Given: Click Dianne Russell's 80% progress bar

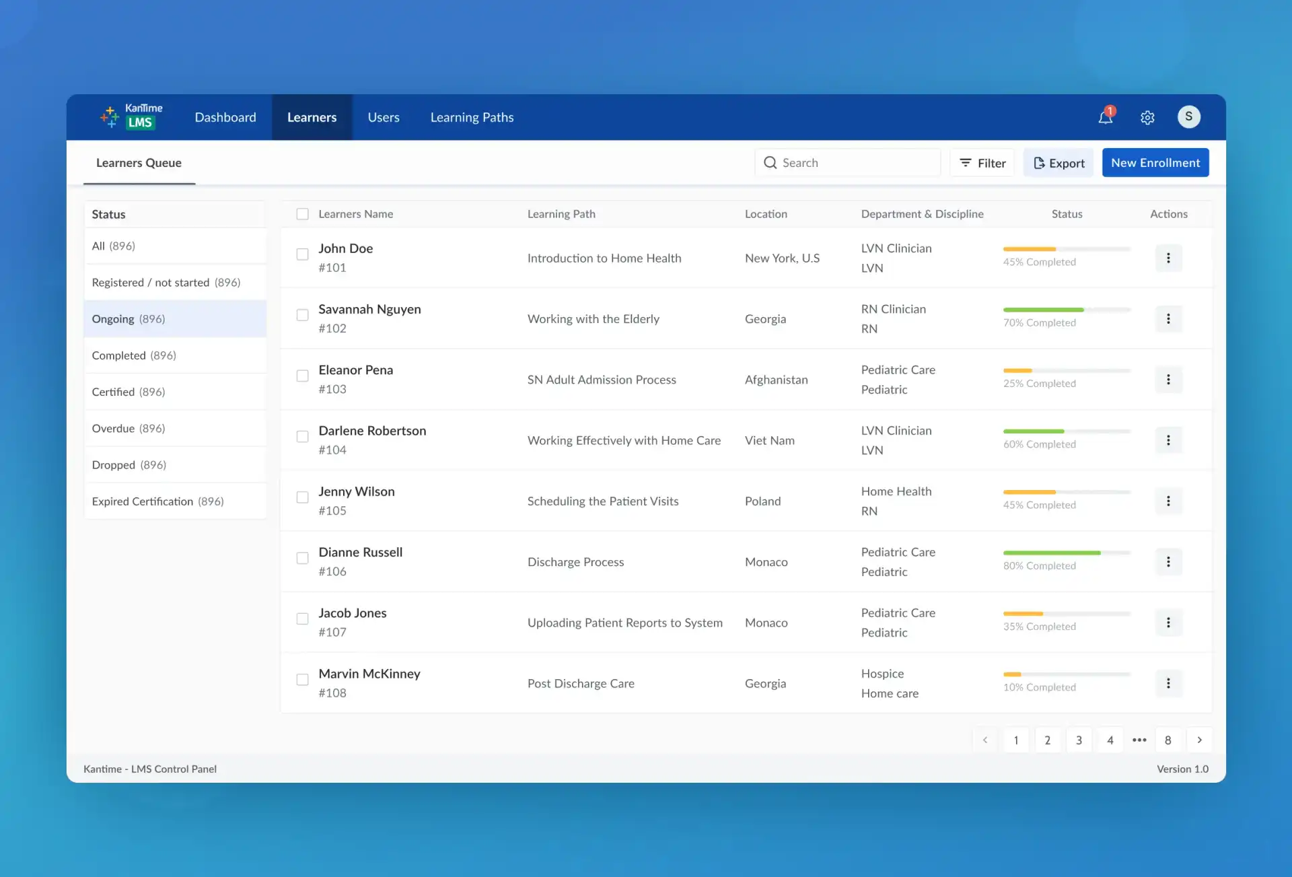Looking at the screenshot, I should pos(1067,553).
